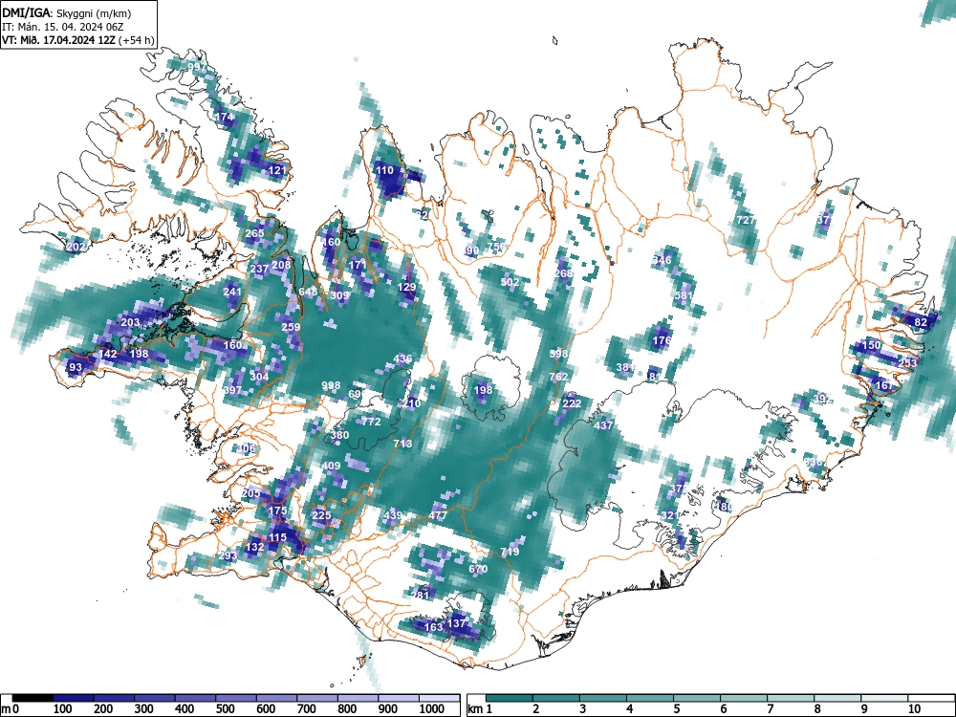The height and width of the screenshot is (717, 956).
Task: Click the 1000 label on the meter legend
Action: pyautogui.click(x=432, y=709)
